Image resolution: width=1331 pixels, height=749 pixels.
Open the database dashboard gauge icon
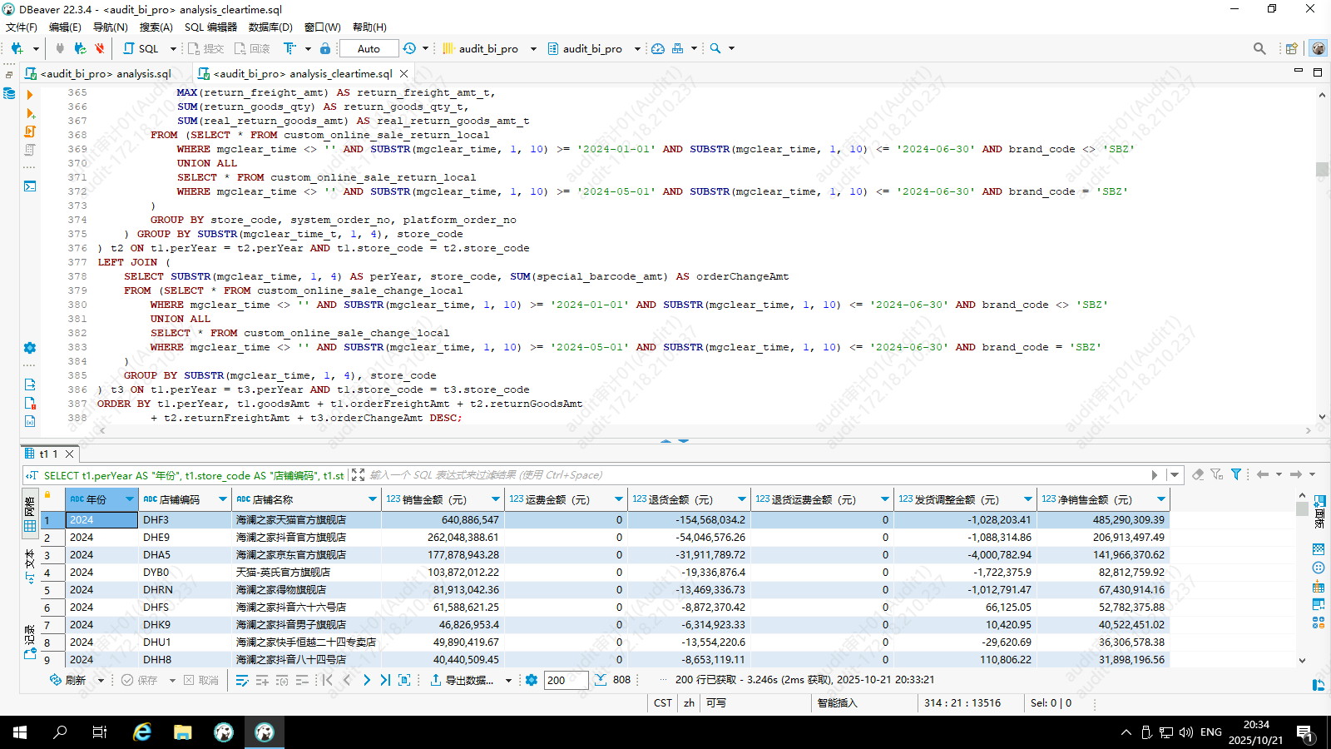pyautogui.click(x=658, y=48)
